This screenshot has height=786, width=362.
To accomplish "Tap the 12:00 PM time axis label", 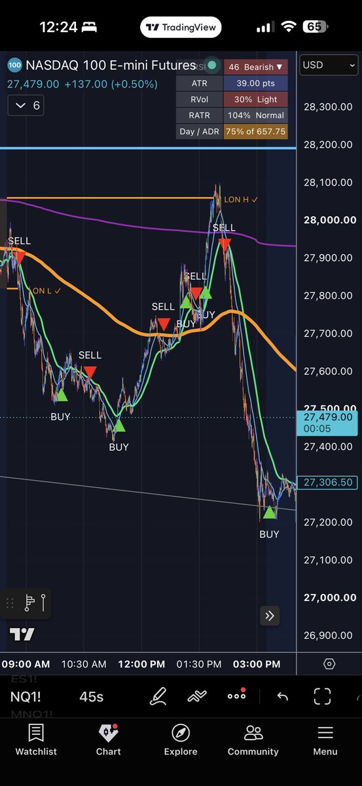I will [x=141, y=664].
